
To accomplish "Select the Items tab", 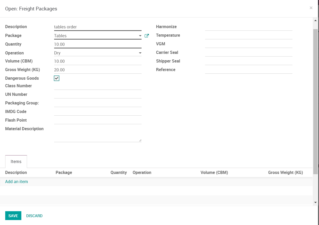I will click(x=16, y=161).
